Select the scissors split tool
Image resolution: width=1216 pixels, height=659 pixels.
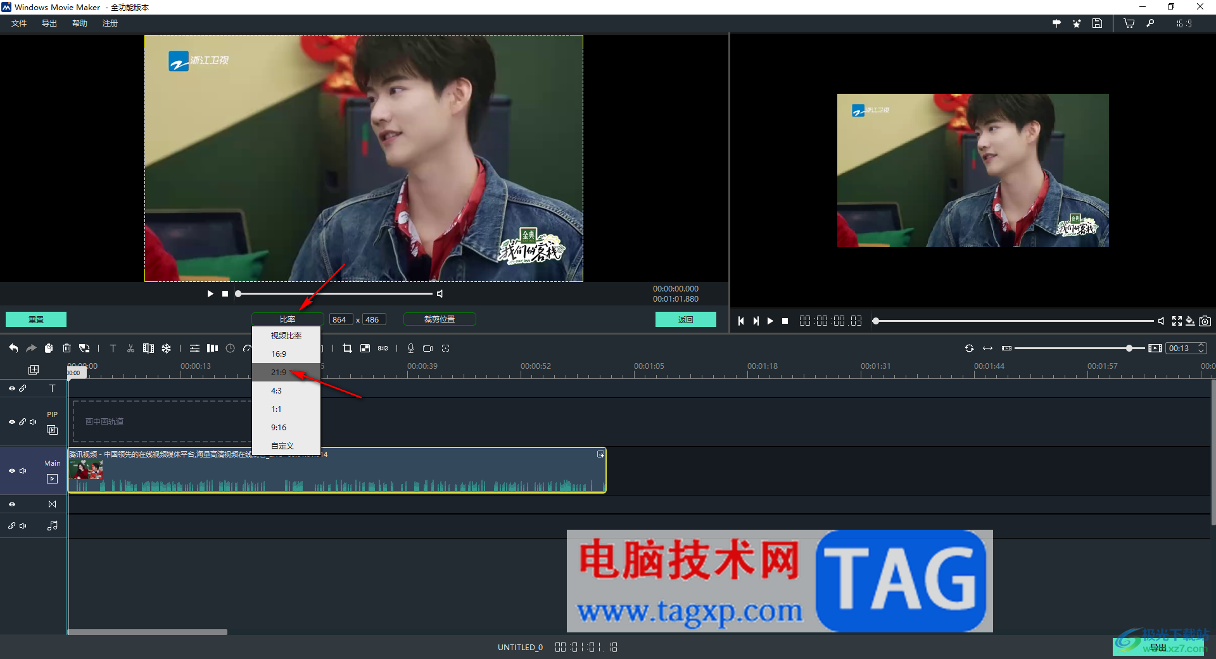pyautogui.click(x=130, y=348)
